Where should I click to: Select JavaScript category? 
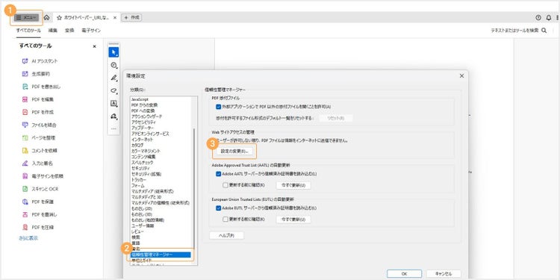(140, 99)
